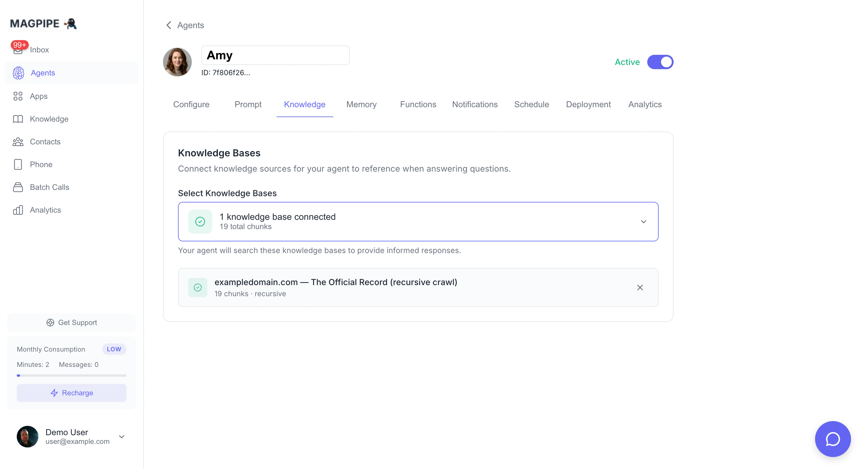Switch to the Prompt tab
Viewport: 863px width, 469px height.
coord(248,105)
